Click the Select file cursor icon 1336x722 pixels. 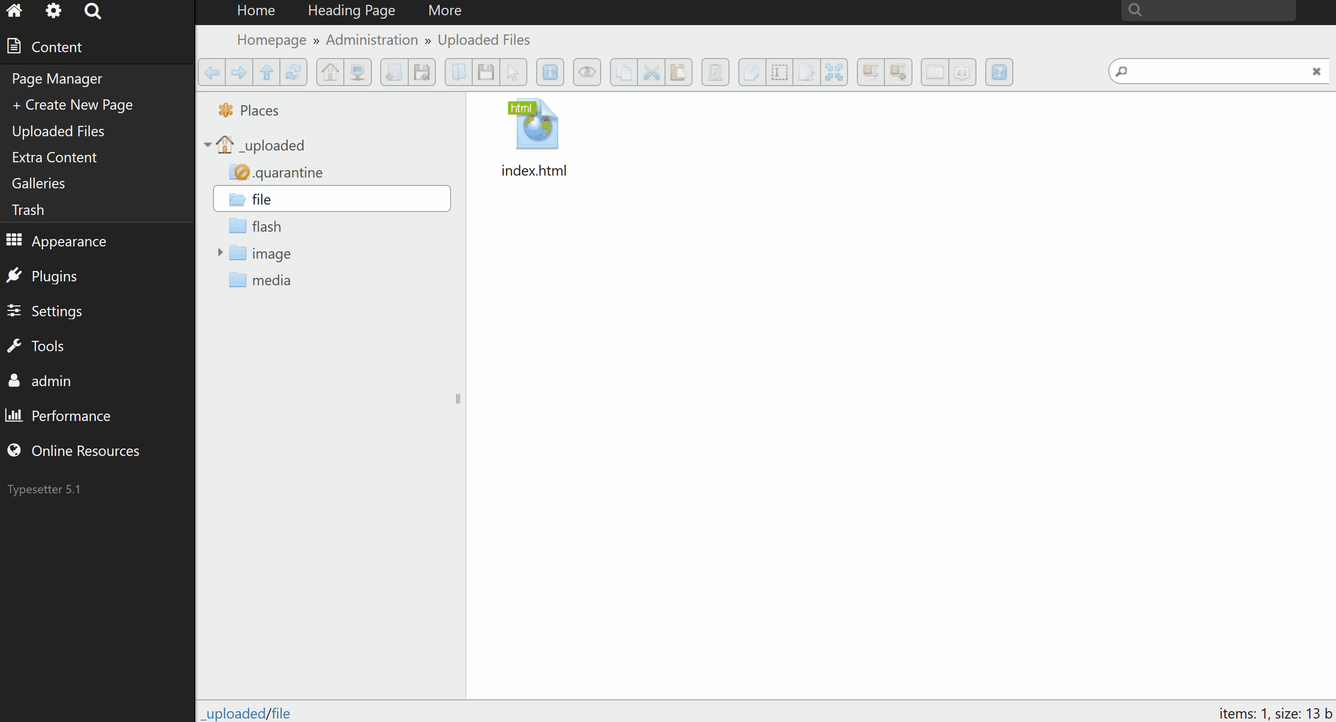[513, 72]
